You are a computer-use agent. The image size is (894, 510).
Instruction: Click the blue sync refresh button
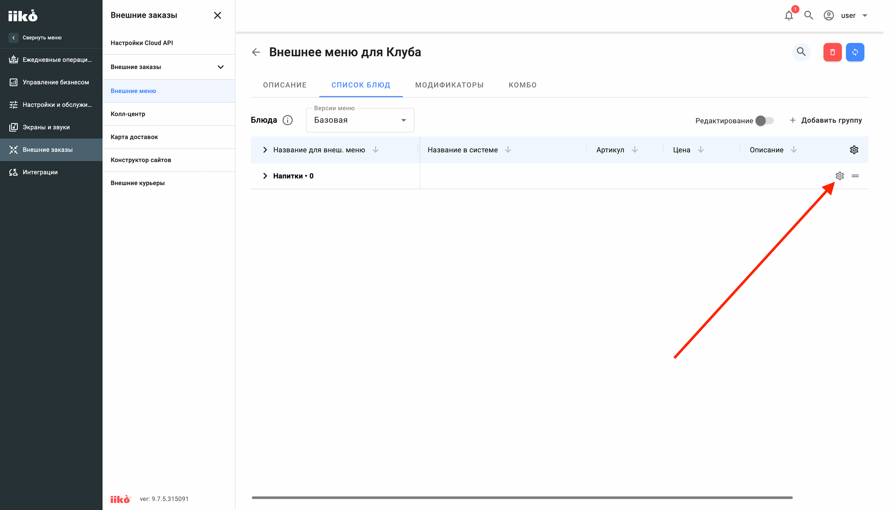(855, 52)
